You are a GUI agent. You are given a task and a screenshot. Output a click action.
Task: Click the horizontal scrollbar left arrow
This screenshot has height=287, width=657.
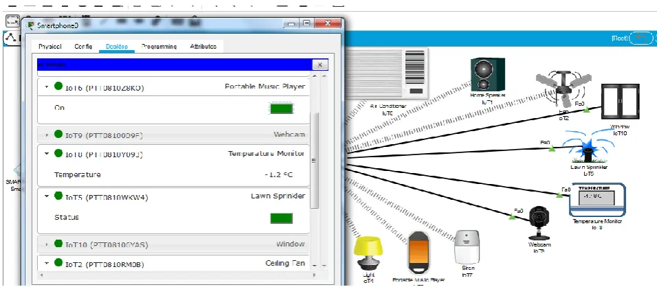point(41,275)
